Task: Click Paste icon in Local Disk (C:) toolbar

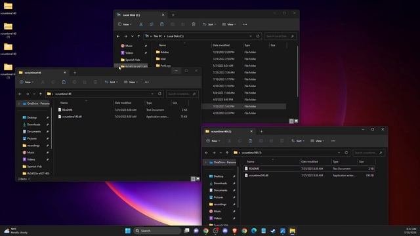Action: [x=162, y=24]
